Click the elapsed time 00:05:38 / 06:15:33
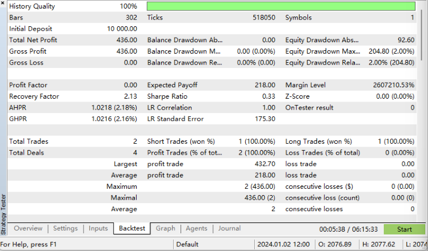The width and height of the screenshot is (428, 251). 349,229
